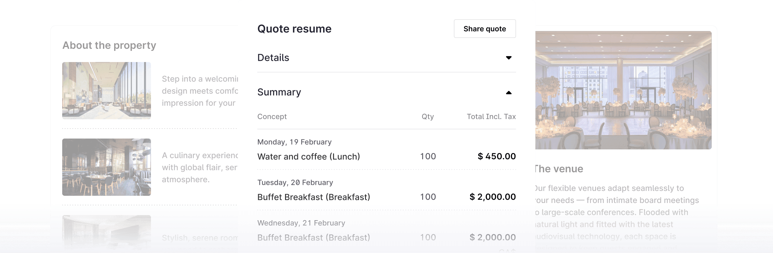The image size is (773, 253).
Task: Select 'Buffet Breakfast (Breakfast)' under Tuesday
Action: click(x=314, y=197)
